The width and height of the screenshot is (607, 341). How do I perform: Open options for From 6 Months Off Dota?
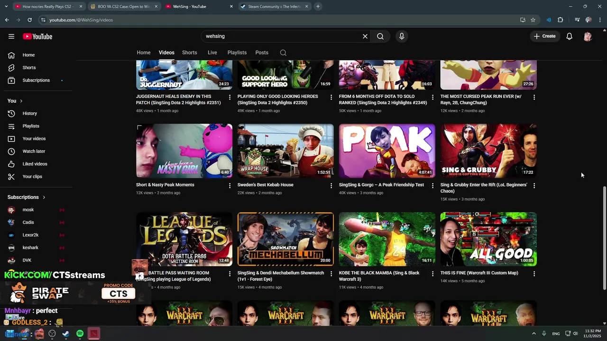click(432, 97)
